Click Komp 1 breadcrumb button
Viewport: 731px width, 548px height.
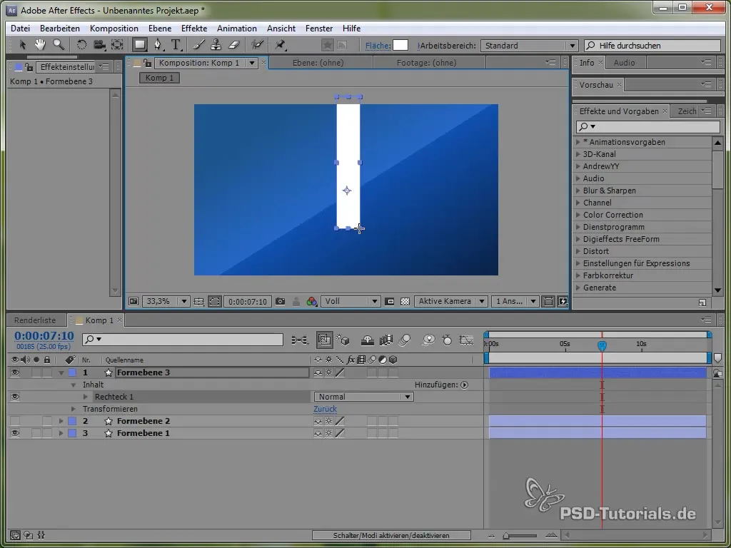[x=159, y=78]
